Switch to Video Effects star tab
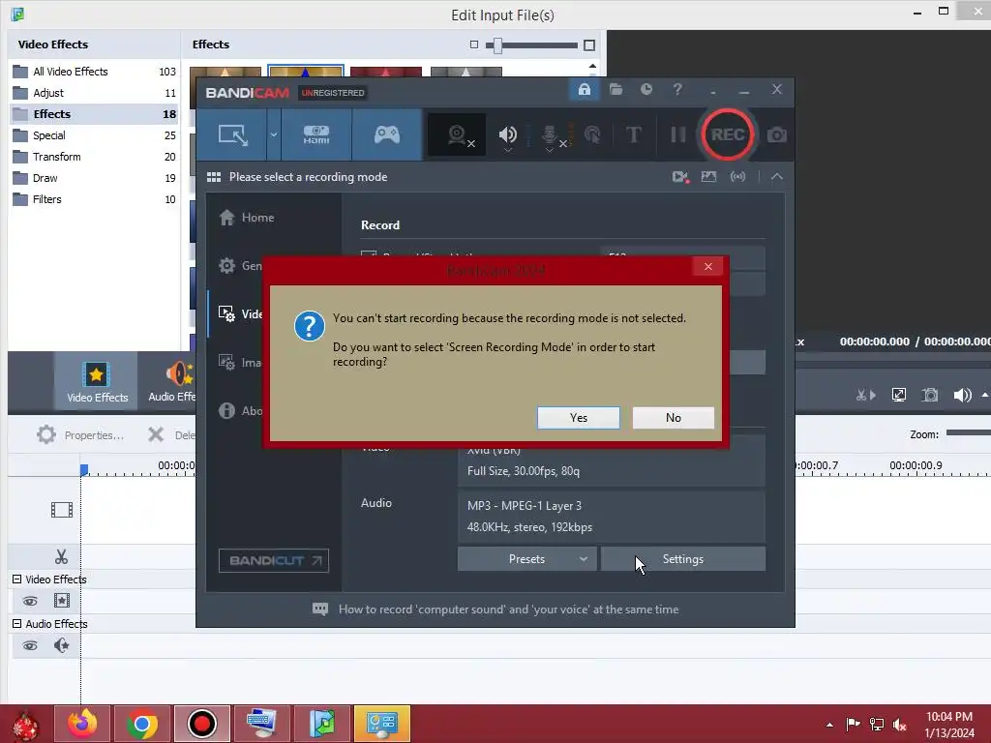This screenshot has width=991, height=743. [97, 381]
